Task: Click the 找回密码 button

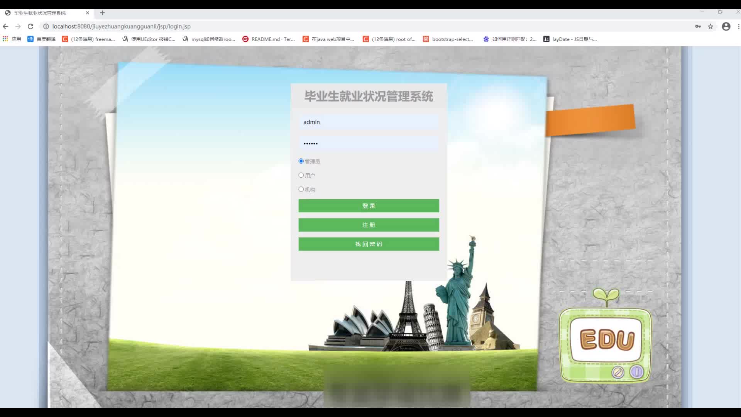Action: coord(369,244)
